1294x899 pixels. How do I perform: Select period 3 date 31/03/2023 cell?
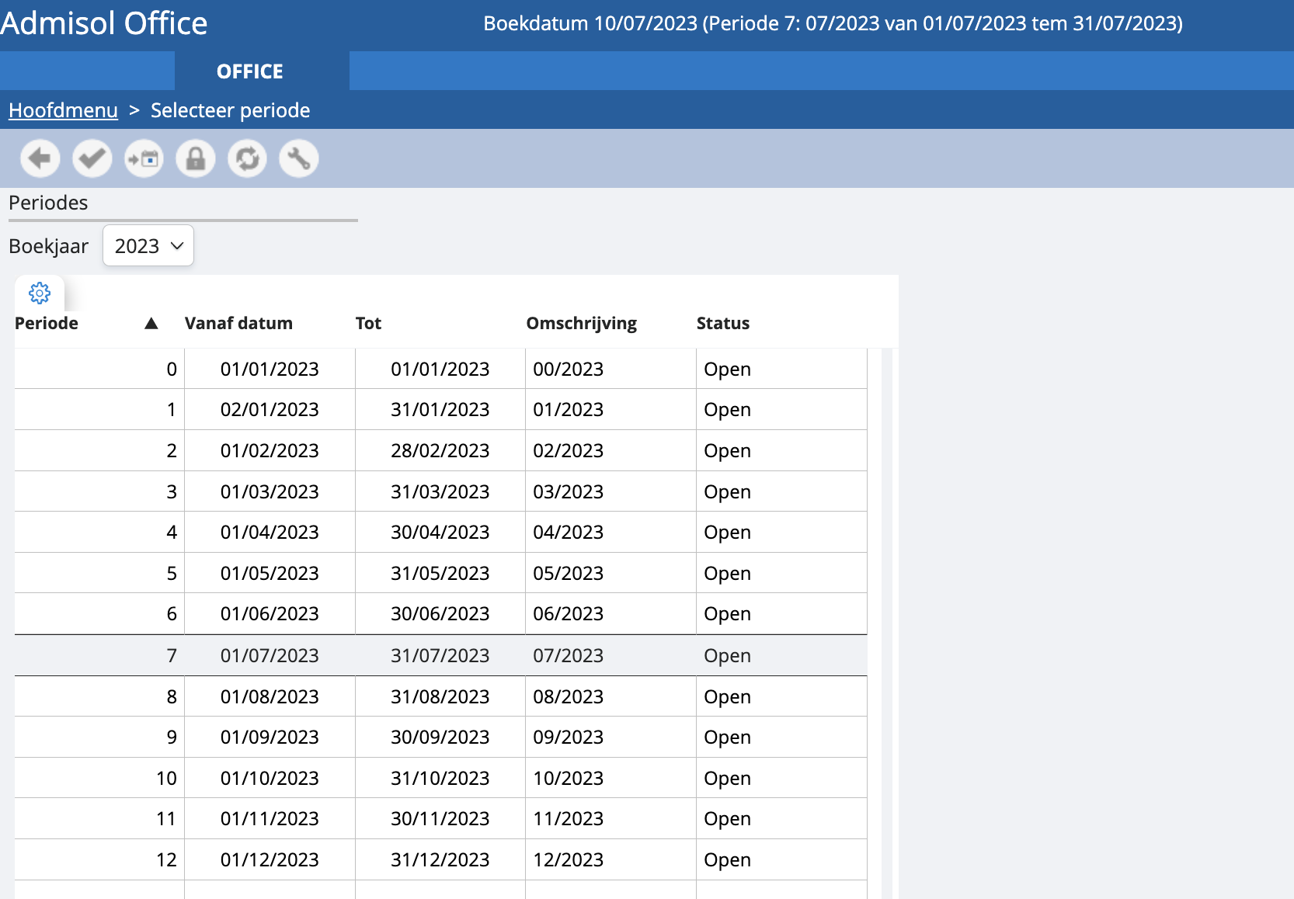(440, 492)
